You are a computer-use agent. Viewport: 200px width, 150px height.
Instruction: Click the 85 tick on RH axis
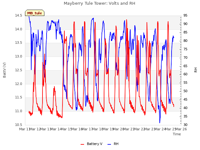click(x=185, y=32)
